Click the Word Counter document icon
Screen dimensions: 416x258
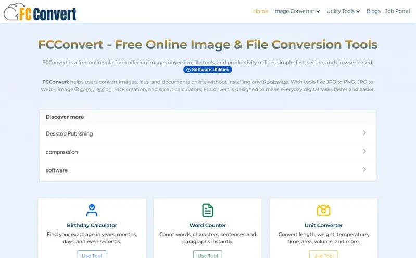(x=207, y=210)
